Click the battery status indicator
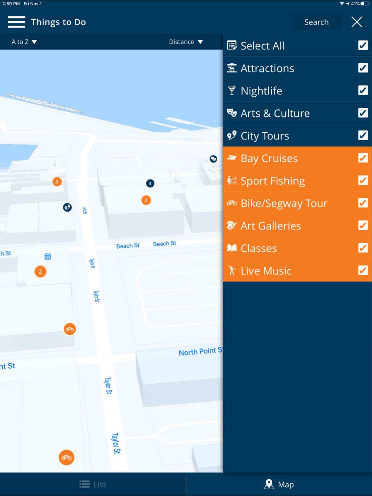 click(365, 4)
